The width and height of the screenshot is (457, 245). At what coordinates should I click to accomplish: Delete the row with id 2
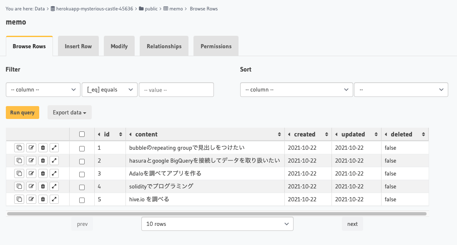[x=43, y=160]
